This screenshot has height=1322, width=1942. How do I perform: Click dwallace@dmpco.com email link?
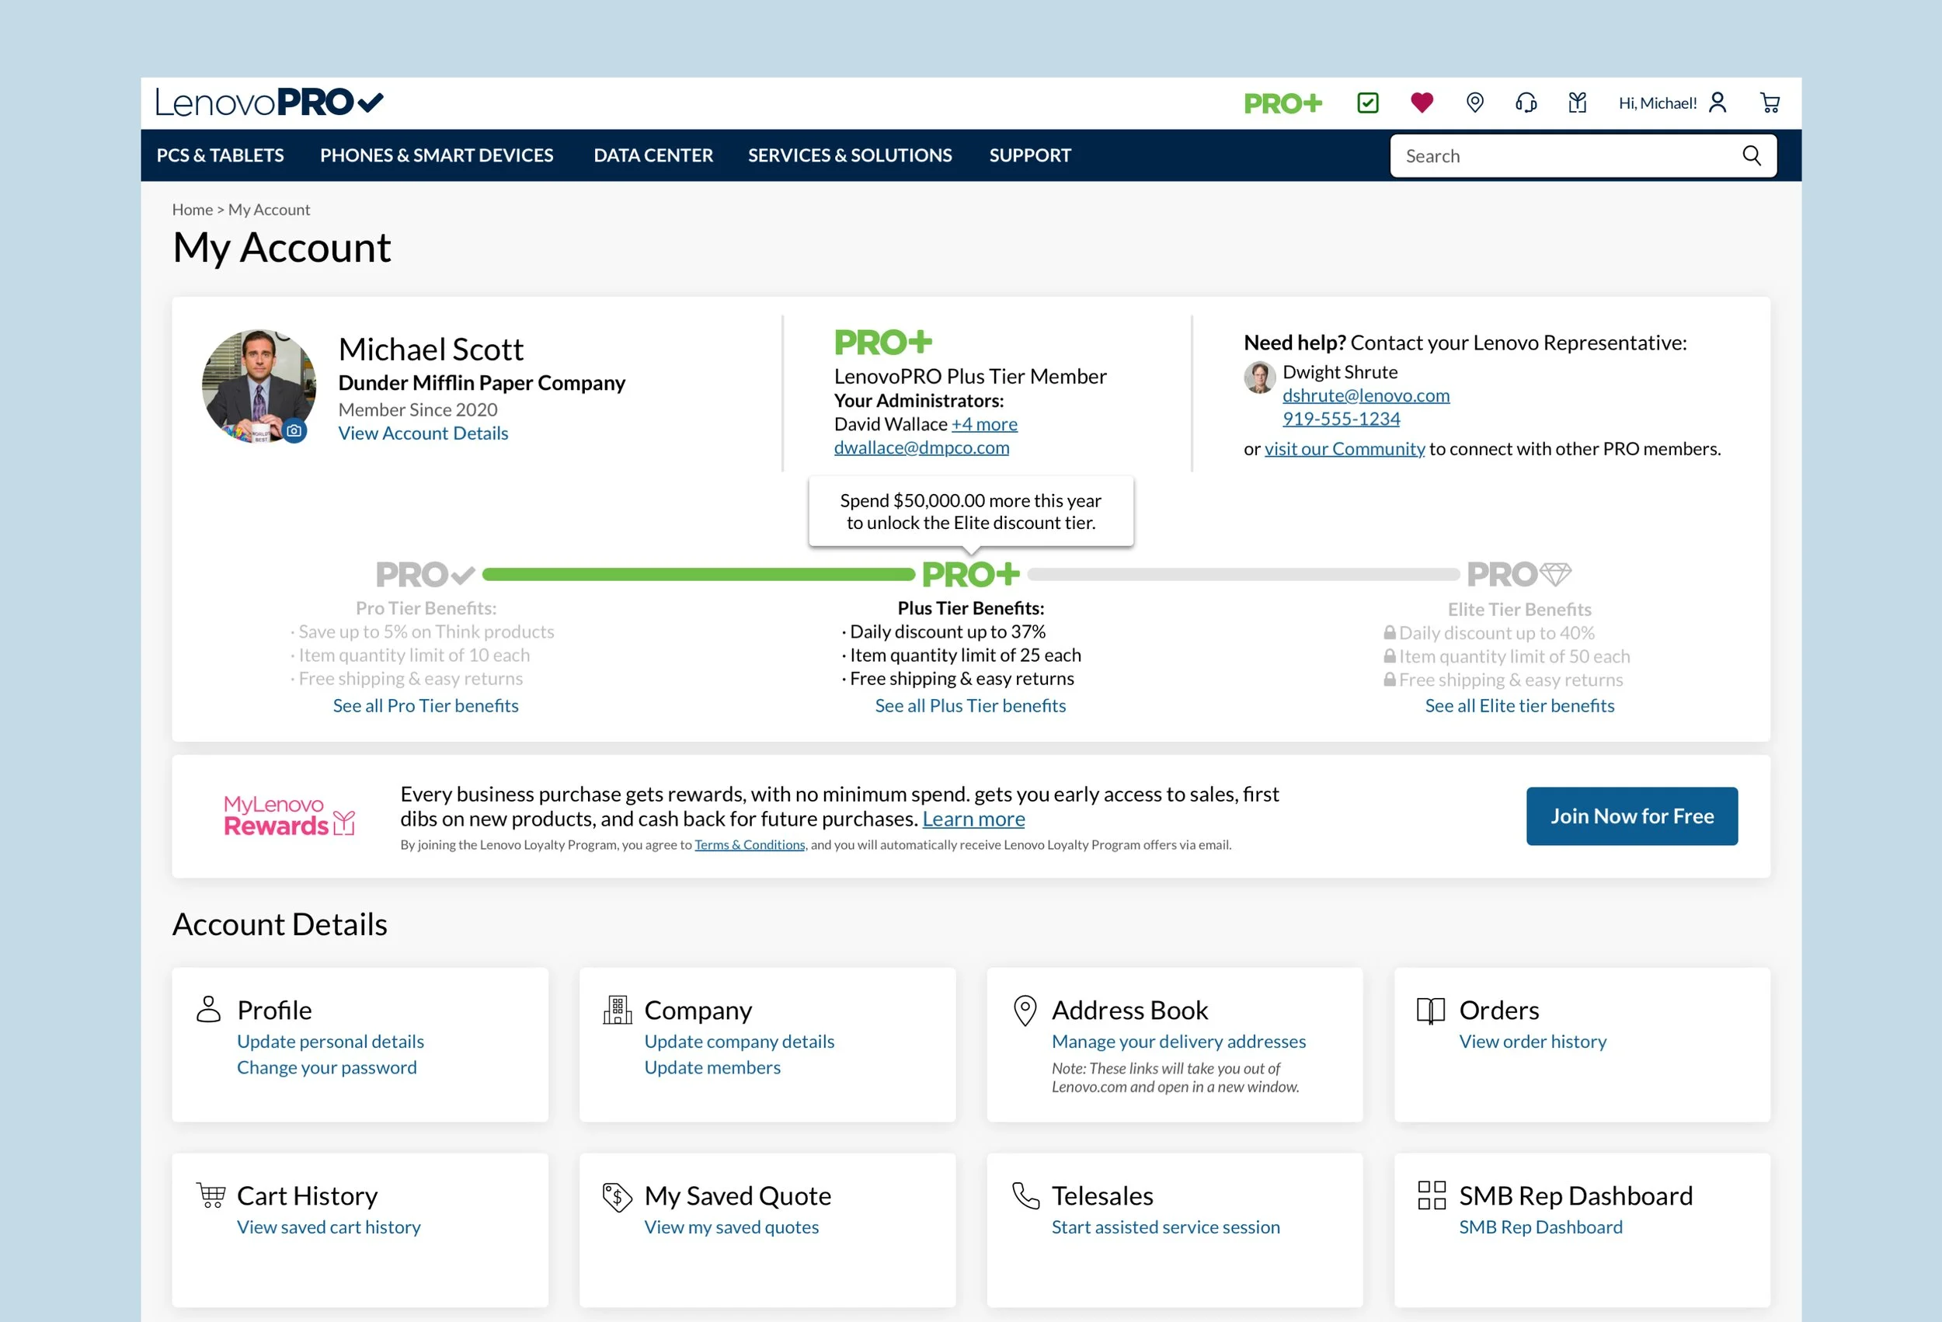click(x=921, y=447)
